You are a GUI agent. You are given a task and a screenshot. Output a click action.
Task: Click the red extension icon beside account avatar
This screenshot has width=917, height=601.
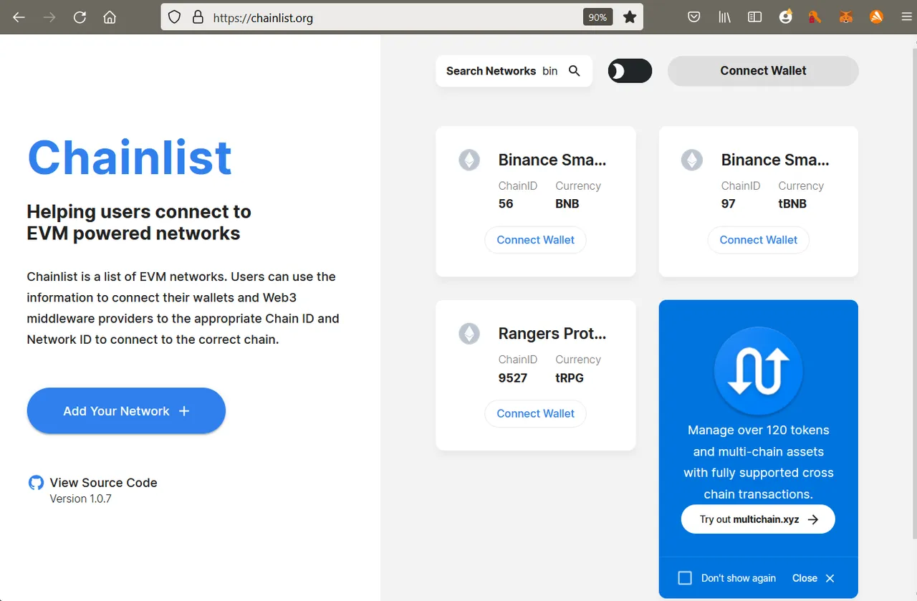(x=815, y=17)
